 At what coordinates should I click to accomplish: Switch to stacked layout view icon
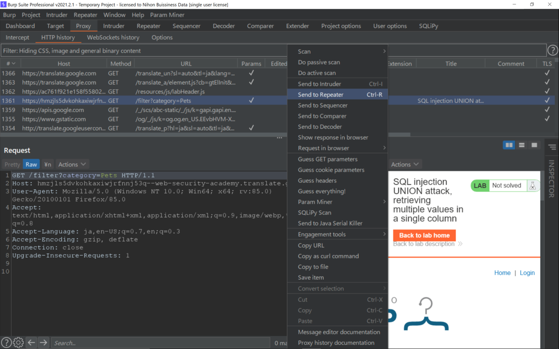pyautogui.click(x=522, y=145)
